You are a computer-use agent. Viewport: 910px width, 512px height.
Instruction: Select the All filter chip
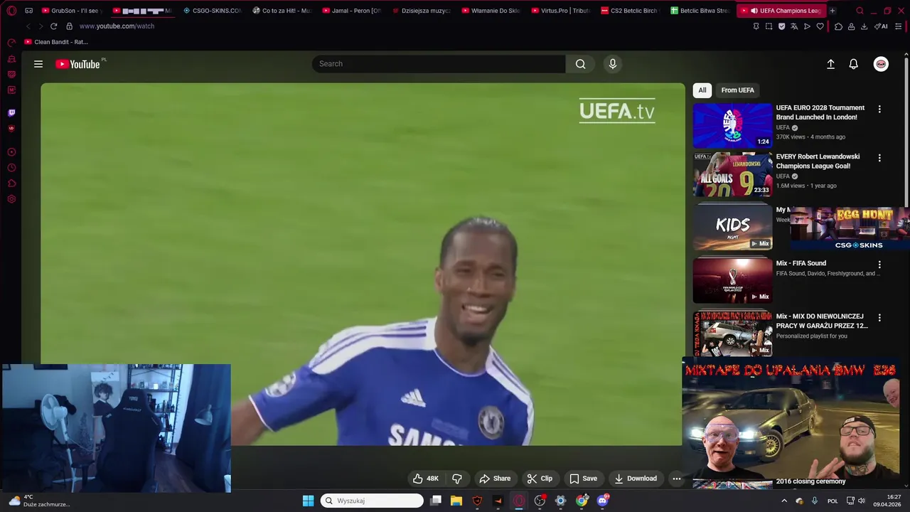(702, 90)
